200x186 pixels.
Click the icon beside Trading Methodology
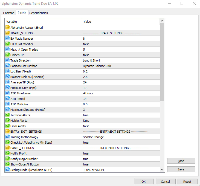click(8, 137)
